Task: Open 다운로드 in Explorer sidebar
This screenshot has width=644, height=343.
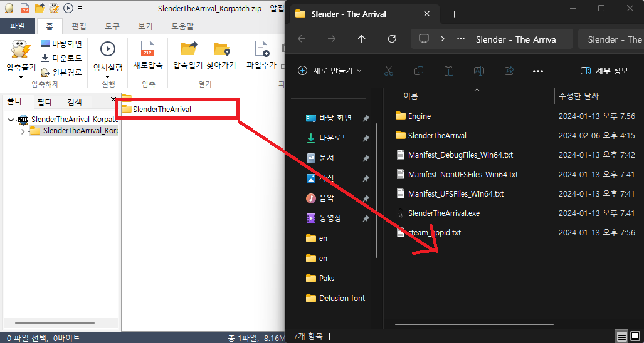Action: click(334, 138)
